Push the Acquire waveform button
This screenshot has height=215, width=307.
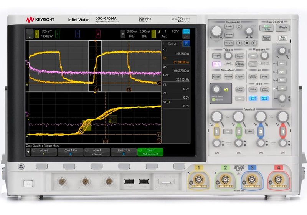(228, 76)
